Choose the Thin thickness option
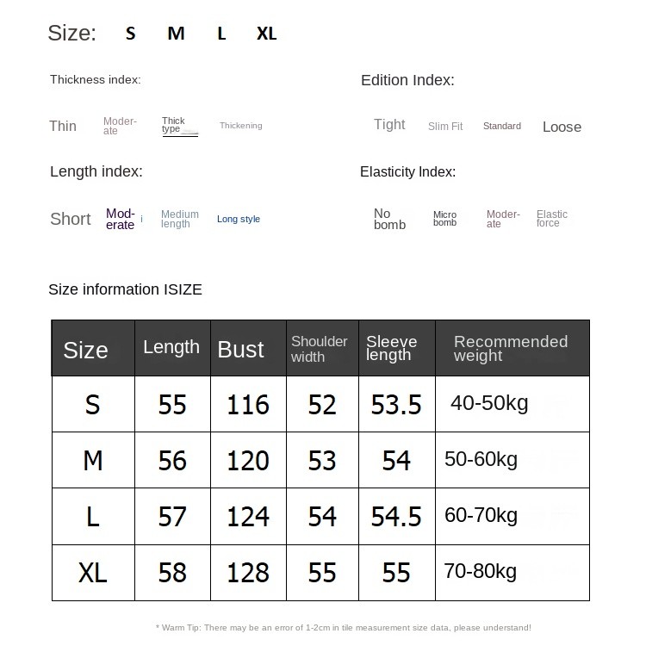 click(63, 126)
